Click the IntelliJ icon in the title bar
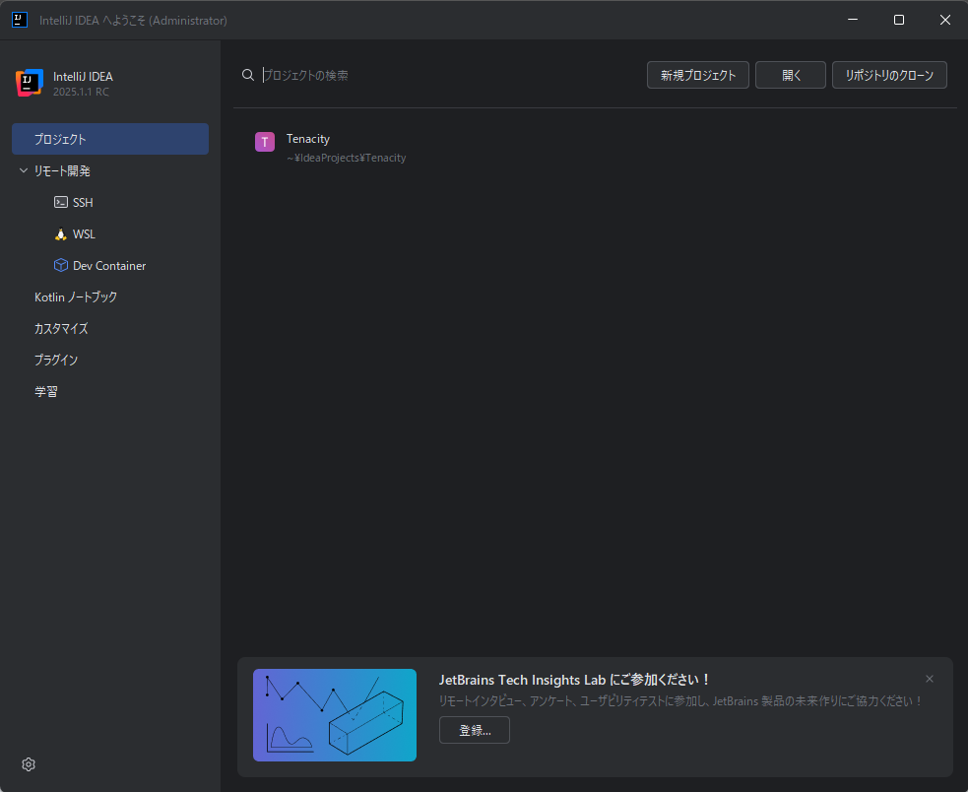 tap(20, 20)
